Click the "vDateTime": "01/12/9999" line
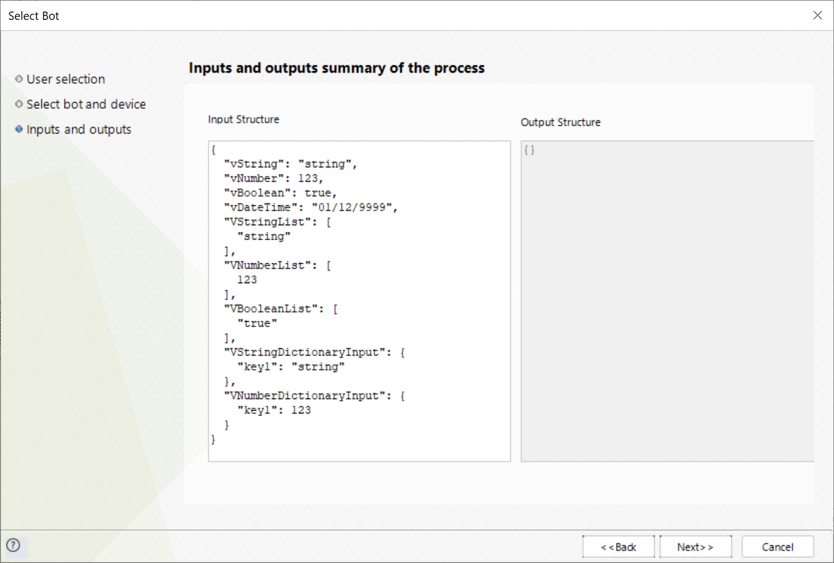Screen dimensions: 834x563 (311, 207)
